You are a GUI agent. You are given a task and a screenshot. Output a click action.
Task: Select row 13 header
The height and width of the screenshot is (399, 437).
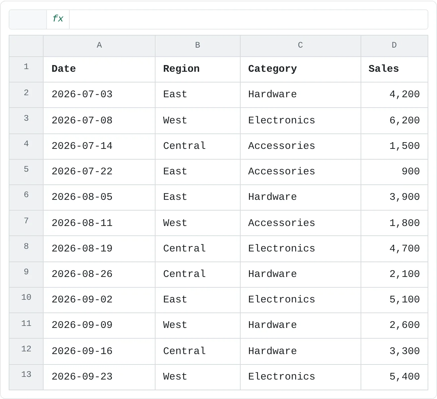coord(26,377)
